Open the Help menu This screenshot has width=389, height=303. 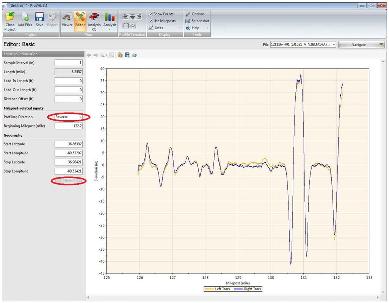(197, 28)
